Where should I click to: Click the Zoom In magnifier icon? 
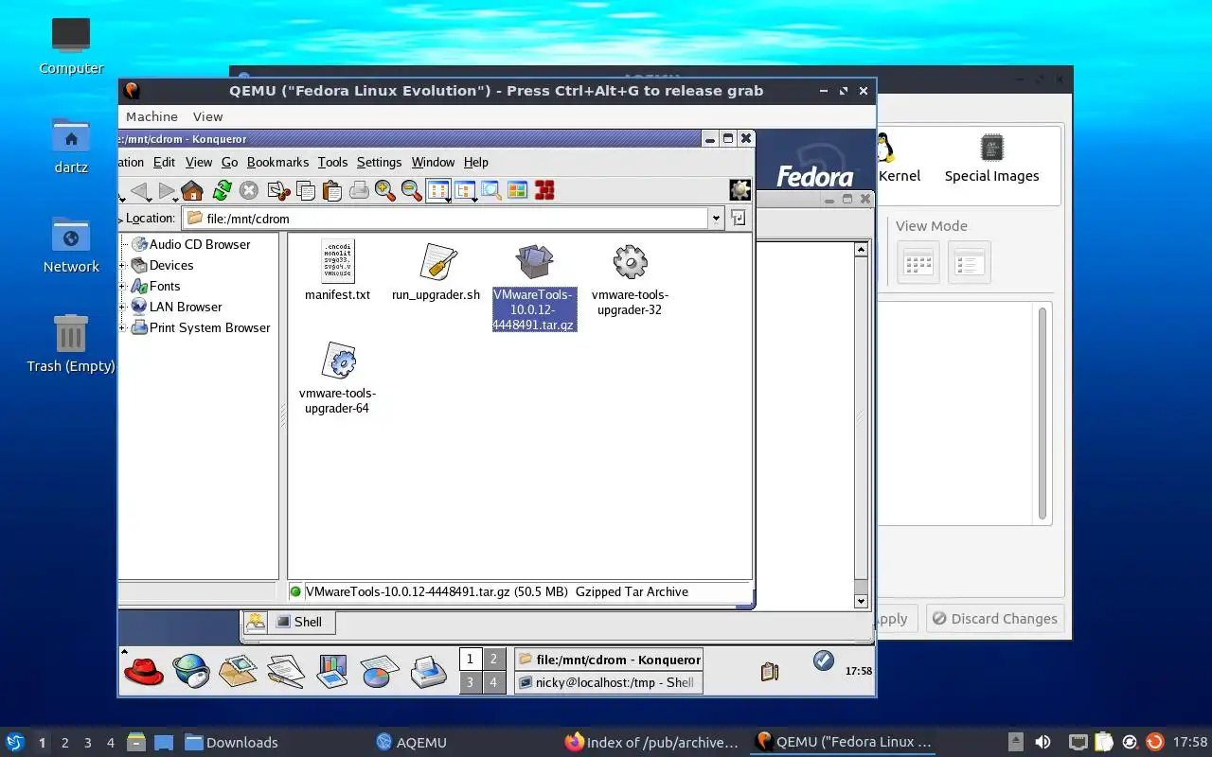coord(384,191)
